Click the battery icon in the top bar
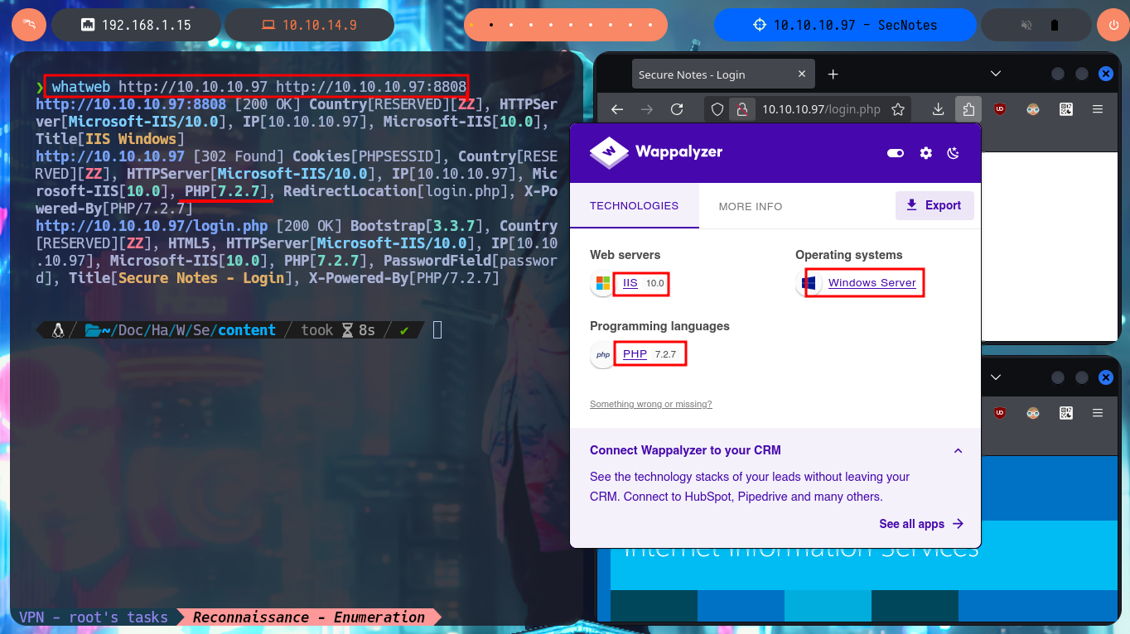 pyautogui.click(x=1053, y=25)
